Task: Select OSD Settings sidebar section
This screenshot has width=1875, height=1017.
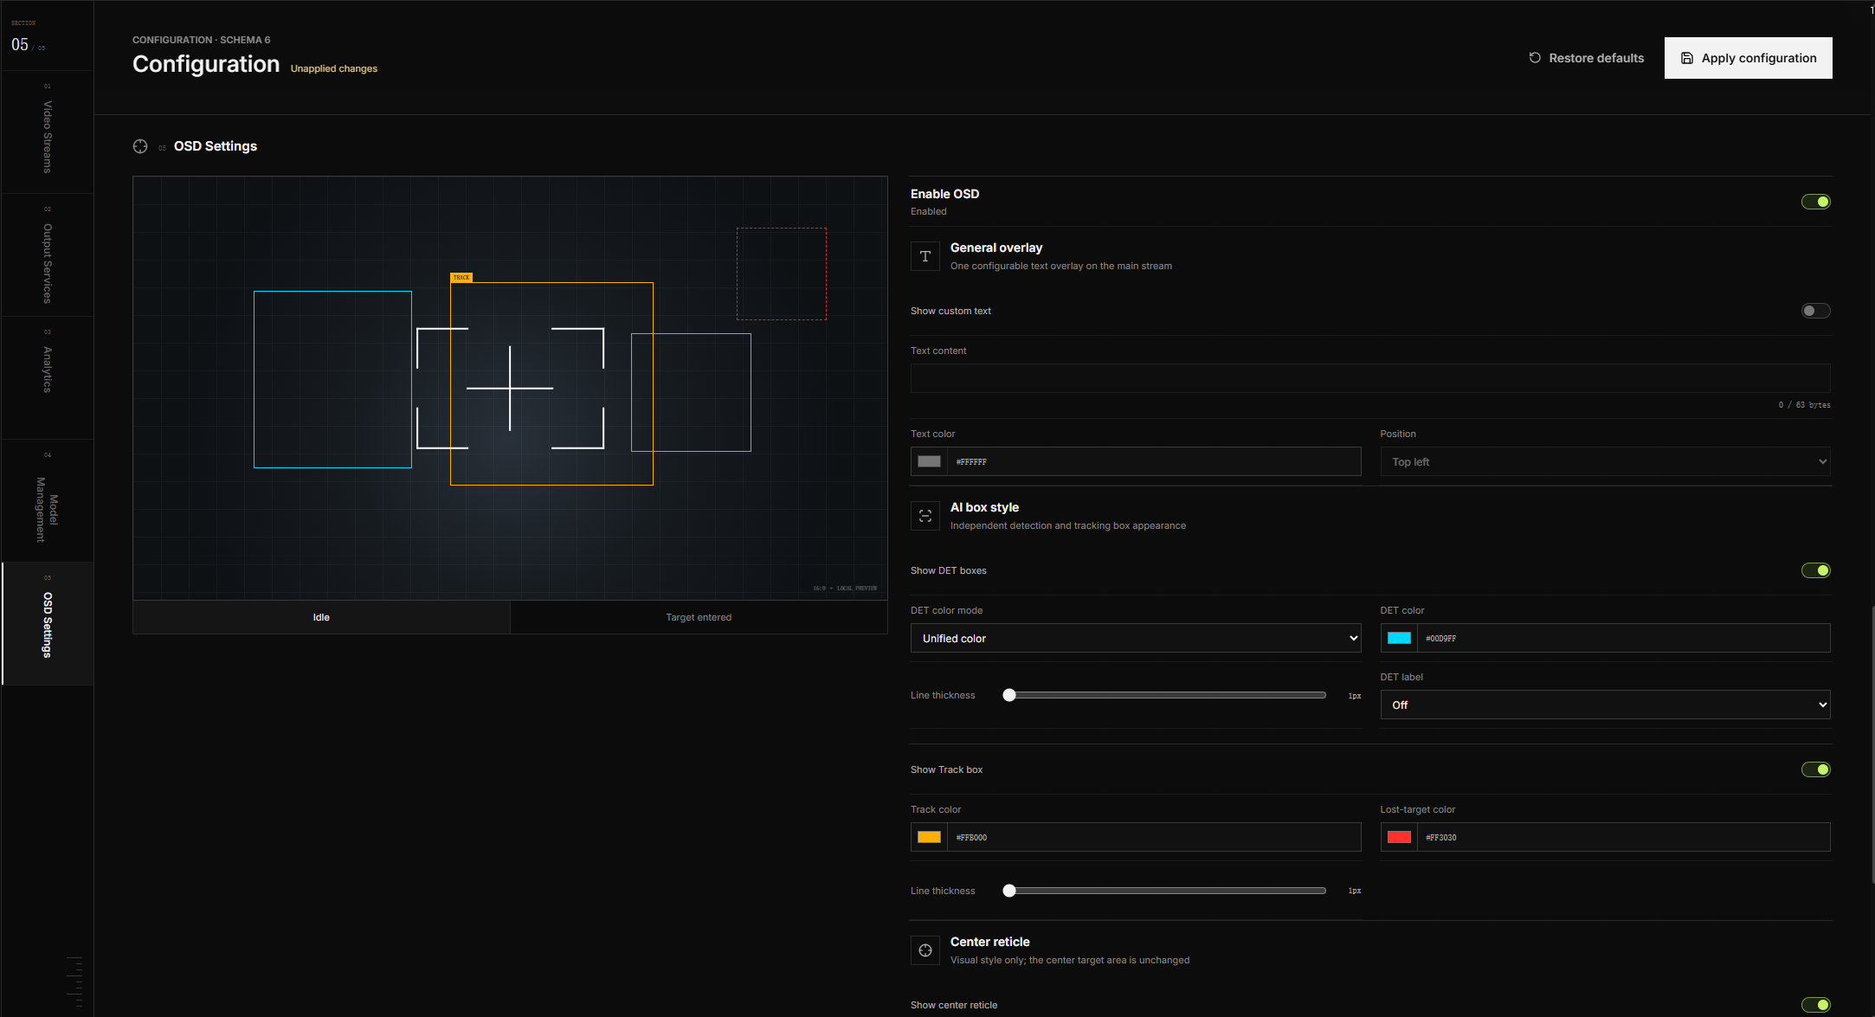Action: pyautogui.click(x=48, y=623)
